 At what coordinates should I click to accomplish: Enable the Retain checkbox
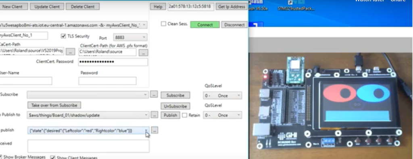[185, 115]
